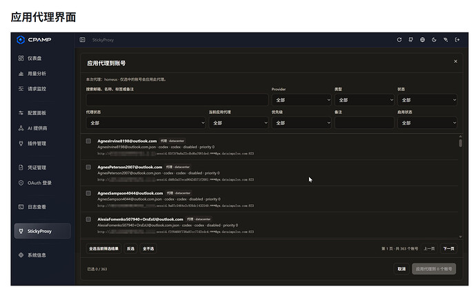Open 用量分析 in sidebar
Viewport: 476px width, 291px height.
pos(43,74)
